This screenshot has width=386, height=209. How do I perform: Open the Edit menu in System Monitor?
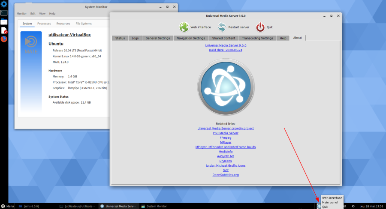click(x=33, y=14)
